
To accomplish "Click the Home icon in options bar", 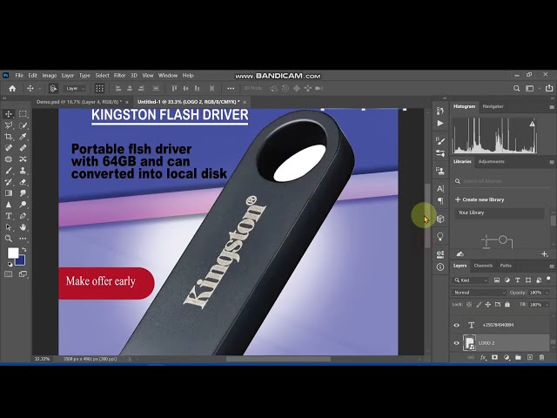I will coord(12,89).
